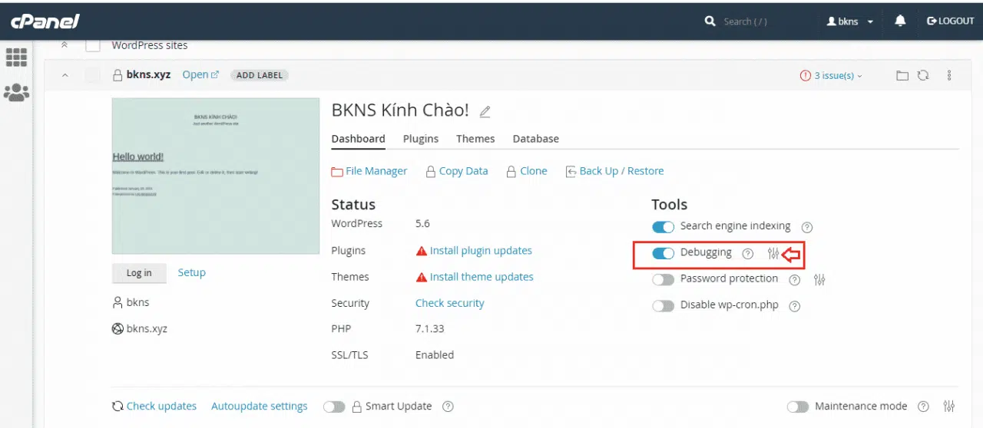Open Password protection settings icon

point(819,280)
